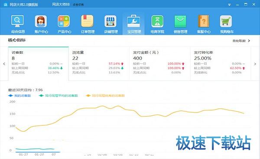
Task: Click the 50 y-axis label
Action: coord(11,138)
